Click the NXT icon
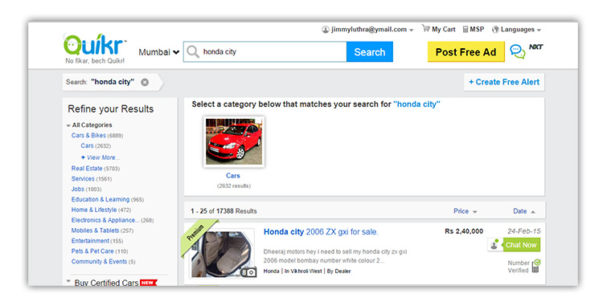The height and width of the screenshot is (306, 603). (535, 47)
